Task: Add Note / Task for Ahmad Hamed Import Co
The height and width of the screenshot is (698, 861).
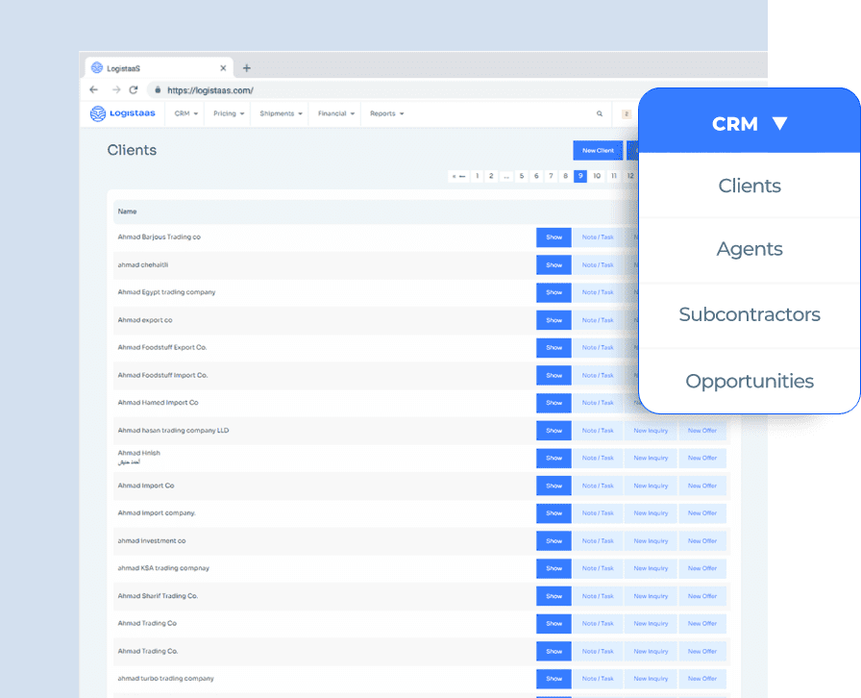Action: (598, 403)
